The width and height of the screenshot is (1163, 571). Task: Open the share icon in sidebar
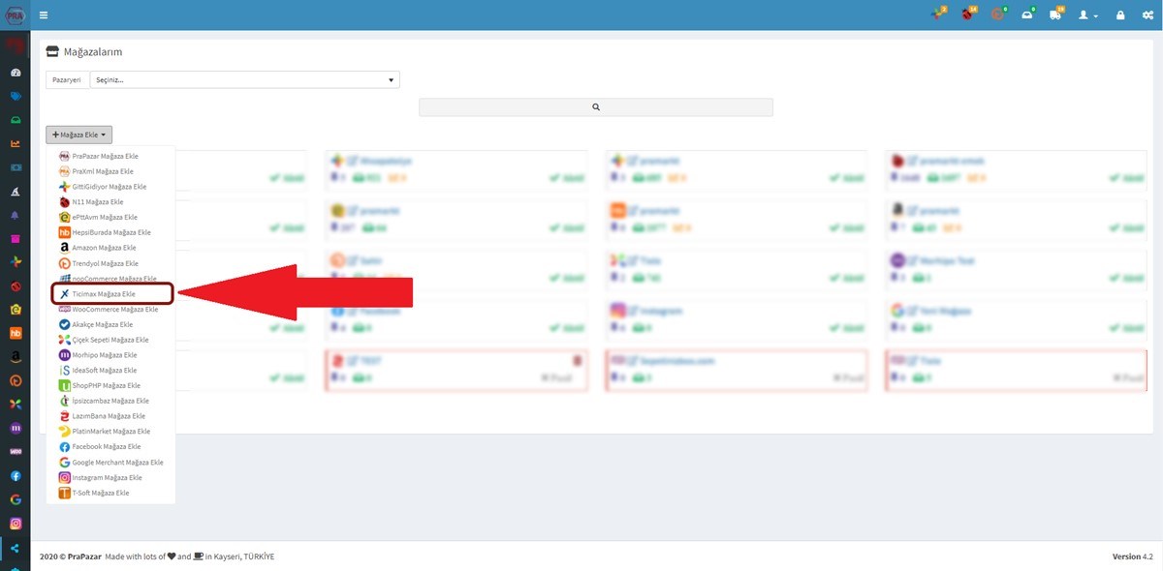[16, 549]
